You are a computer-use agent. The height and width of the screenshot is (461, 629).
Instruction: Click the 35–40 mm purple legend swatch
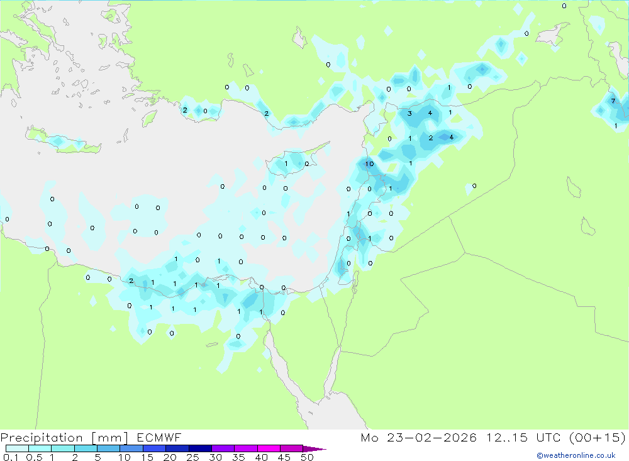tap(245, 448)
